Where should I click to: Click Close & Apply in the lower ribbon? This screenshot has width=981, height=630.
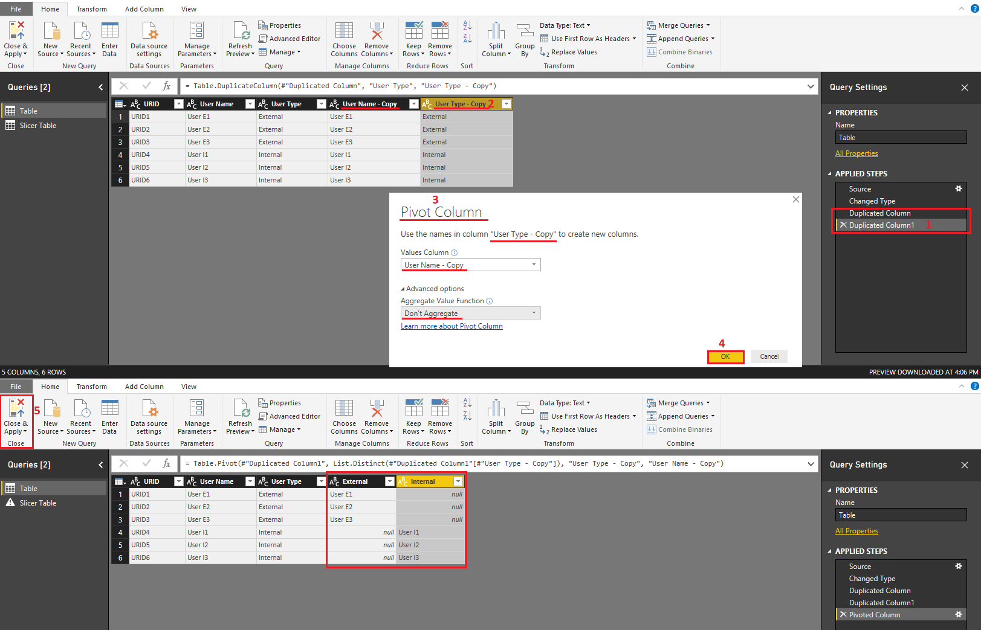click(16, 416)
